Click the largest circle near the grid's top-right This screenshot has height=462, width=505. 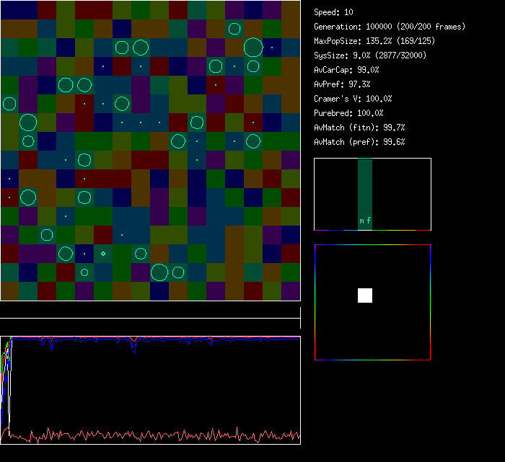[x=252, y=48]
